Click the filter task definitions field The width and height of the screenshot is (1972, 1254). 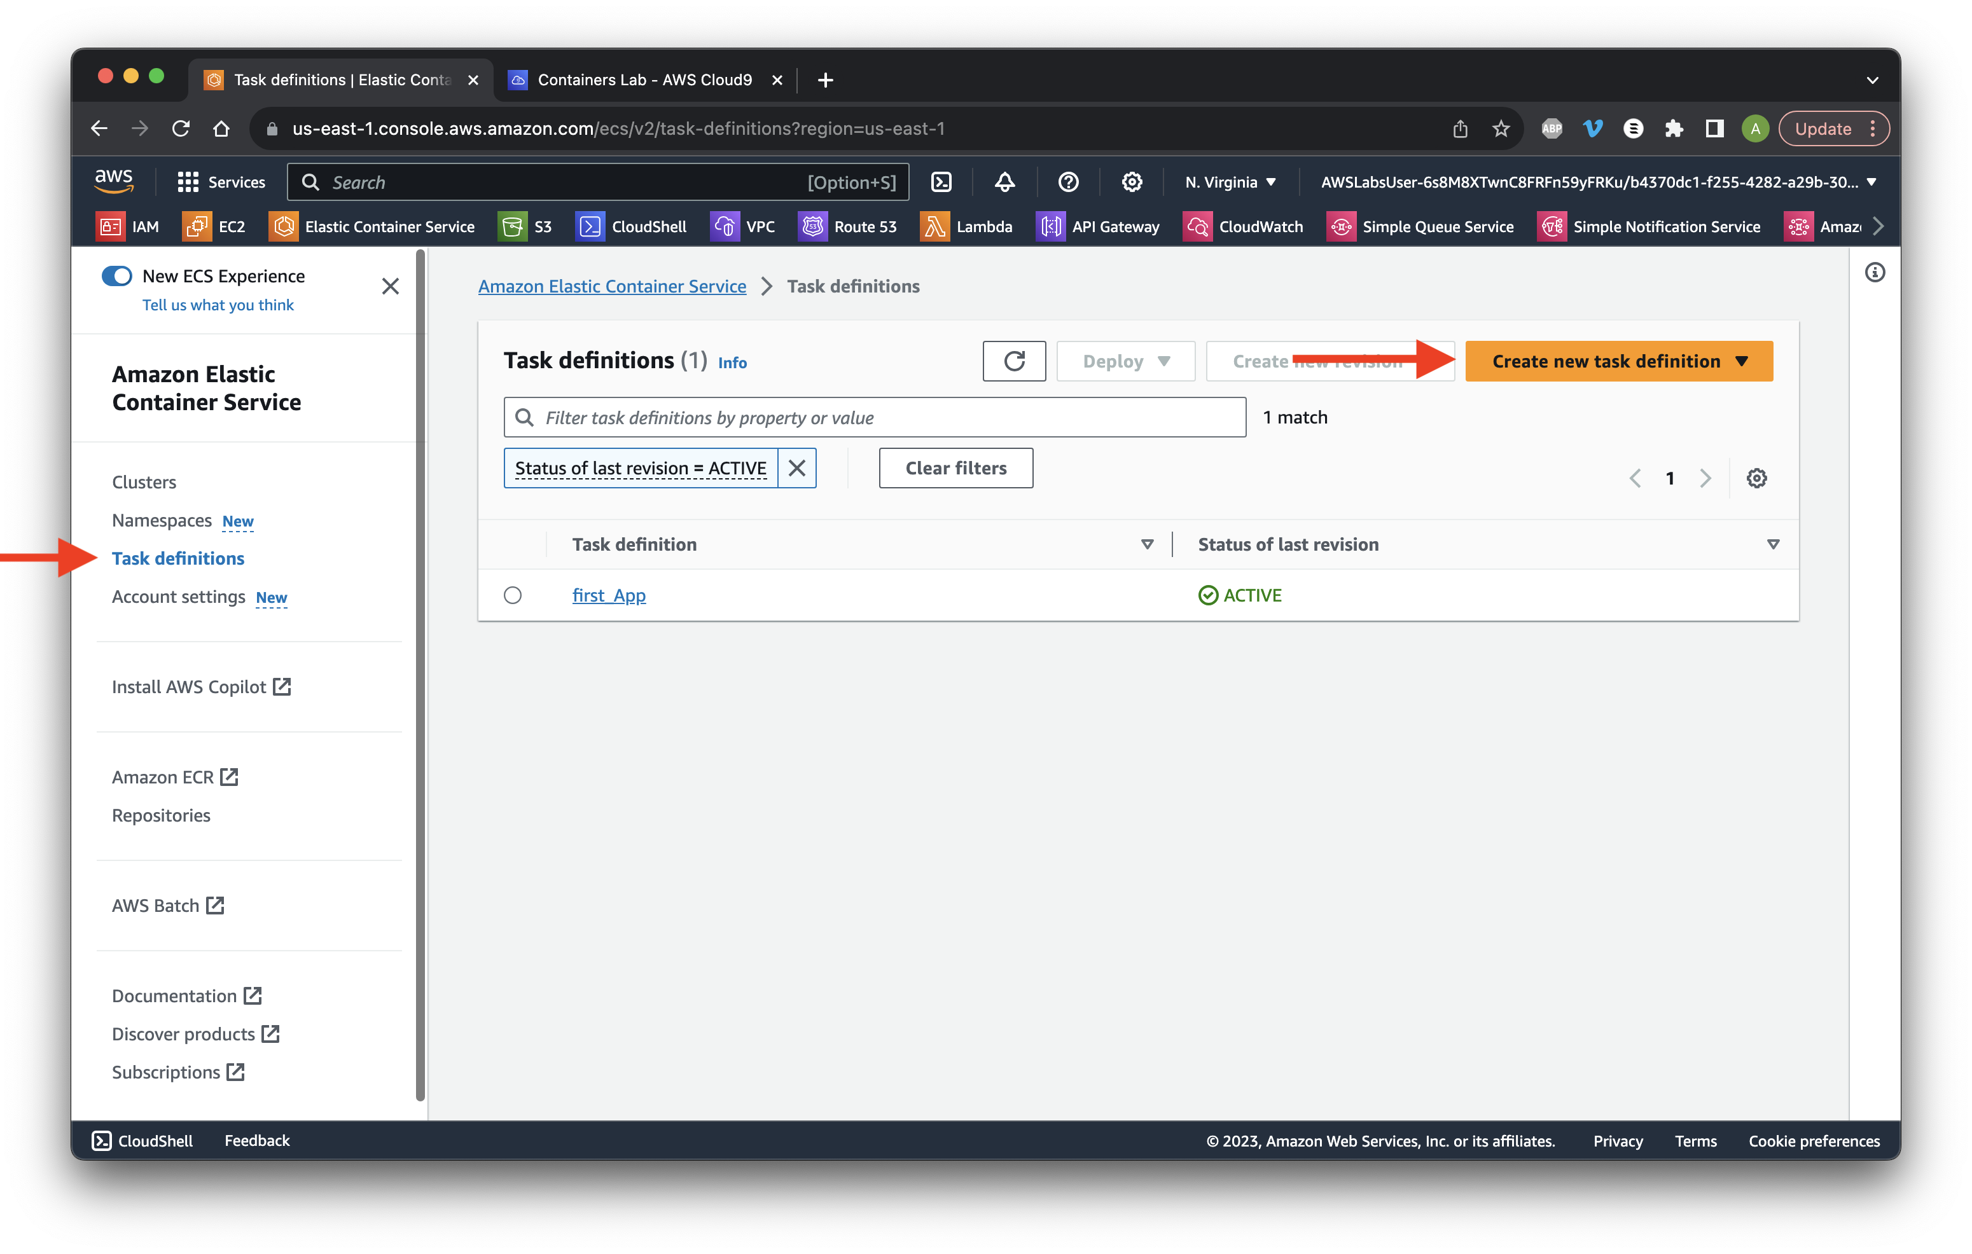(x=875, y=417)
